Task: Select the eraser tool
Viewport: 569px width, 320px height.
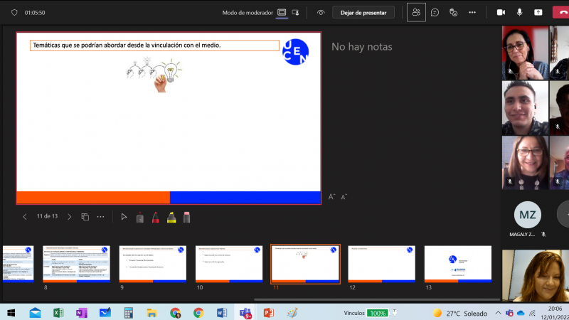Action: coord(187,217)
